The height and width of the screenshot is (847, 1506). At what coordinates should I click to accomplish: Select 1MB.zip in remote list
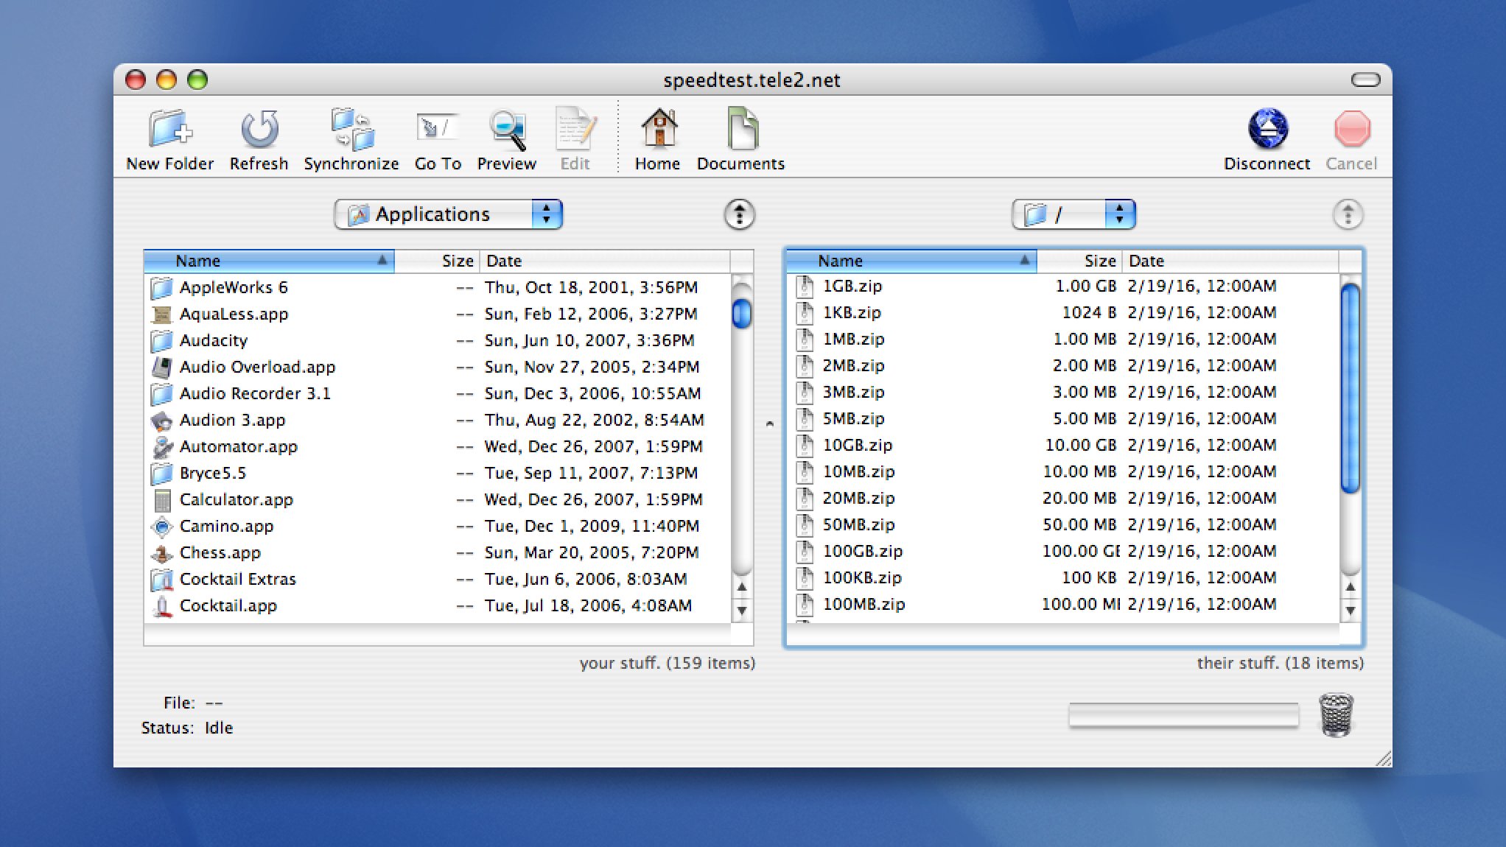tap(1062, 339)
